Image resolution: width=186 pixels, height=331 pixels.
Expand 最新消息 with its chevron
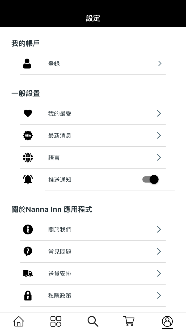point(159,135)
